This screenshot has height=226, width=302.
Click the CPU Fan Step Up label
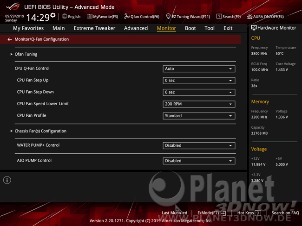click(33, 80)
